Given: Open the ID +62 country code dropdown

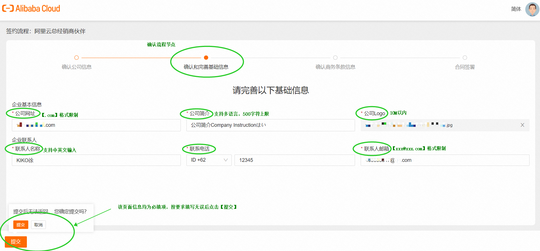Looking at the screenshot, I should [209, 160].
